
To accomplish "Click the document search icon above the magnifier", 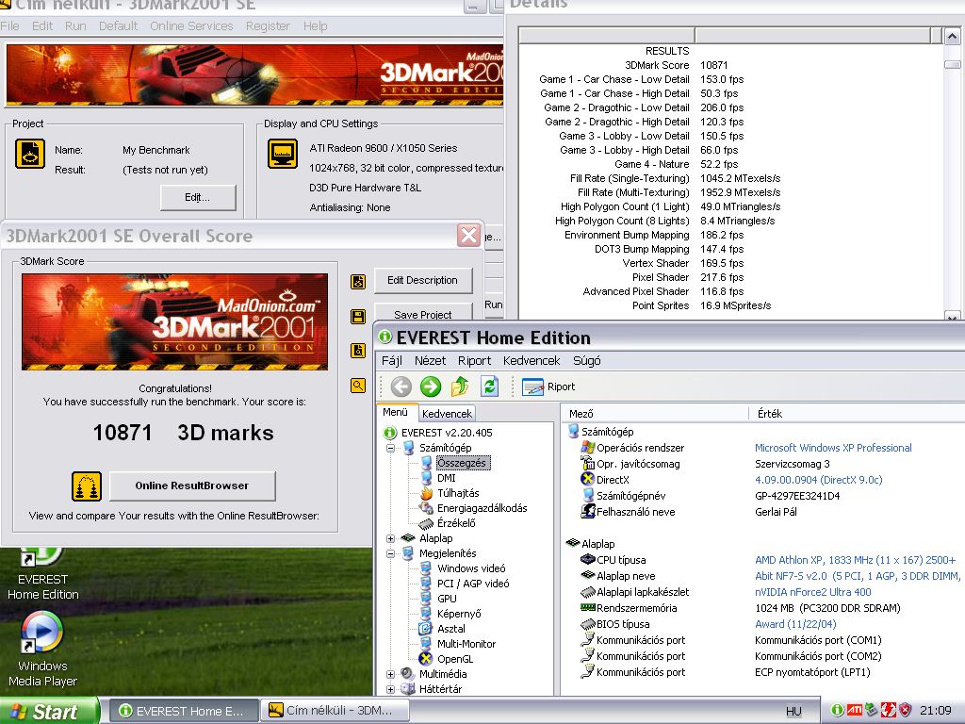I will point(357,351).
